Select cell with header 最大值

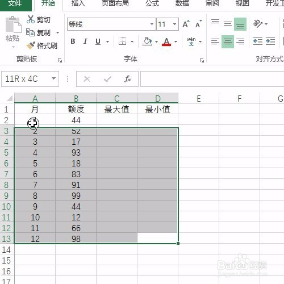pyautogui.click(x=116, y=109)
